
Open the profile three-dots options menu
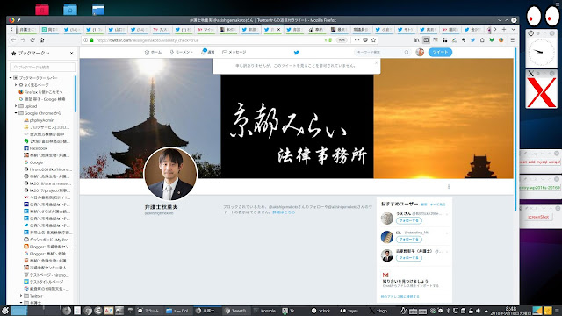point(449,187)
